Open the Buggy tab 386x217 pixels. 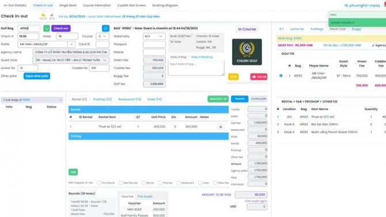[x=357, y=29]
